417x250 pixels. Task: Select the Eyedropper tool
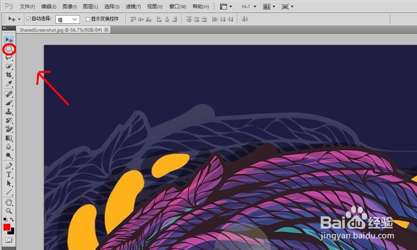pos(9,84)
